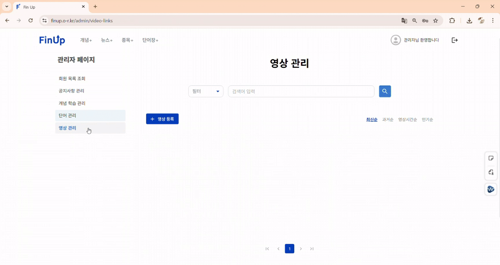Select the profile avatar icon
500x265 pixels.
(x=395, y=40)
